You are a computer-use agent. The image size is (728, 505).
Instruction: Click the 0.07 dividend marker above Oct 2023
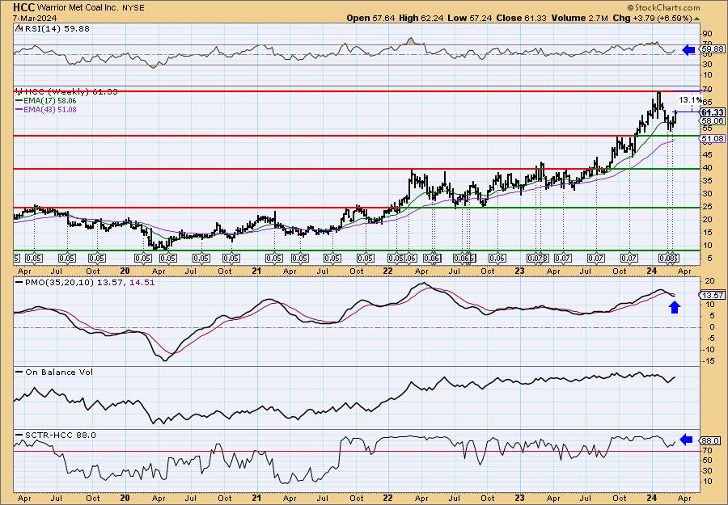coord(629,259)
